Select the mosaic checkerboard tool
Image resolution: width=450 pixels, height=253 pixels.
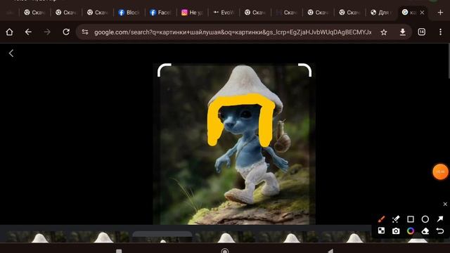(x=381, y=231)
